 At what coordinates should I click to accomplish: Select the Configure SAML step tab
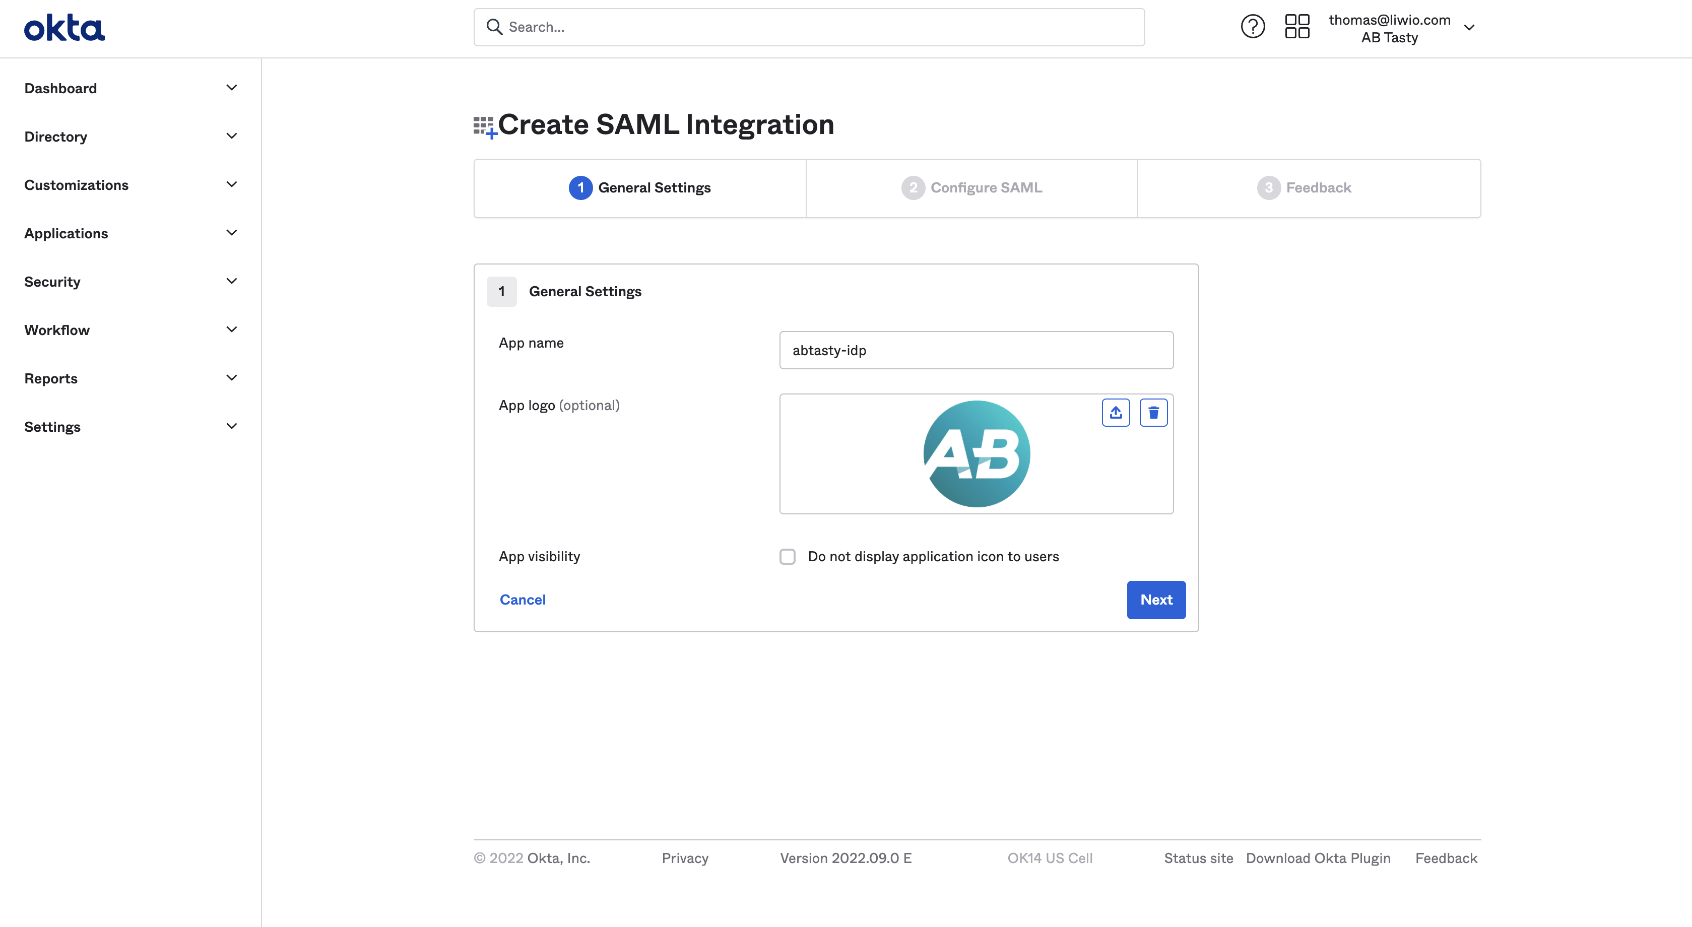point(971,188)
